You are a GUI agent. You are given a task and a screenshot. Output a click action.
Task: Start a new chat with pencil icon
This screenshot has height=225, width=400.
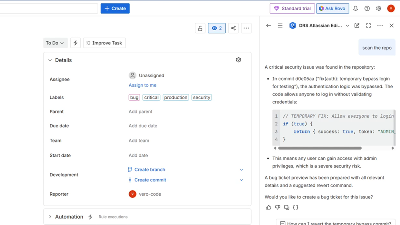[x=357, y=26]
